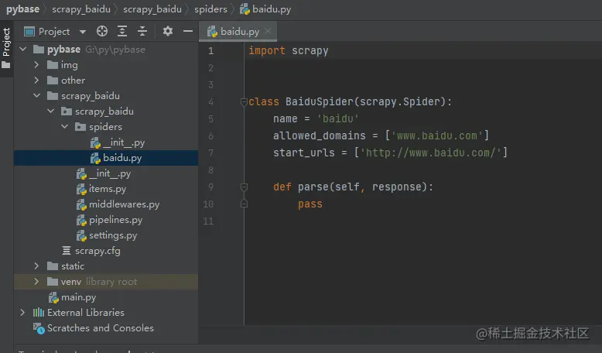Click the static folder icon

53,266
